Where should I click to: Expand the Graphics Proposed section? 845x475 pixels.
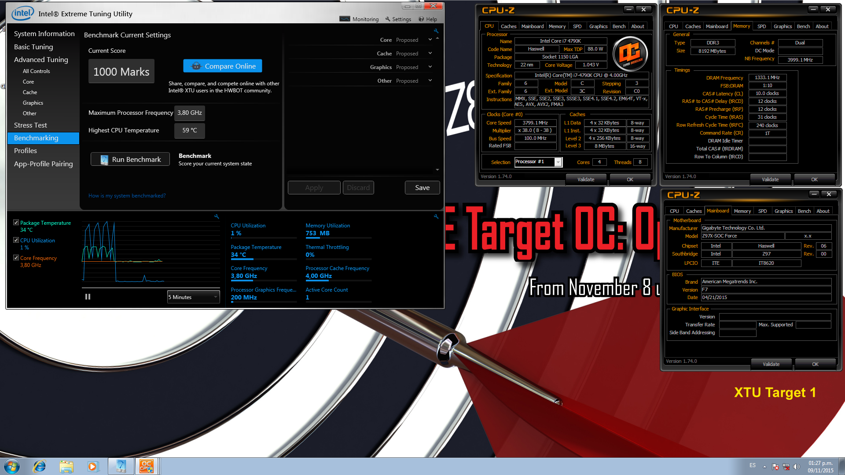point(430,67)
